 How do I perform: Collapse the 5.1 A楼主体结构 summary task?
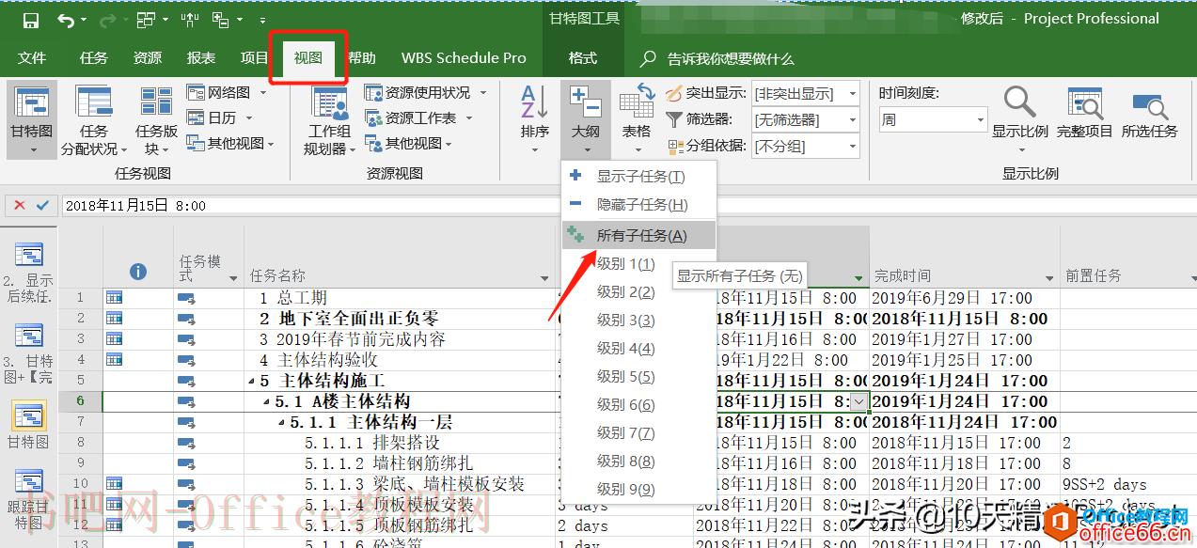point(266,402)
